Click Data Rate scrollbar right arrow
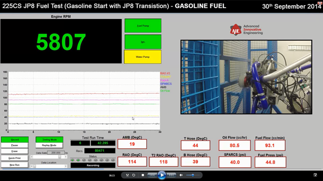This screenshot has height=181, width=323. tap(66, 157)
